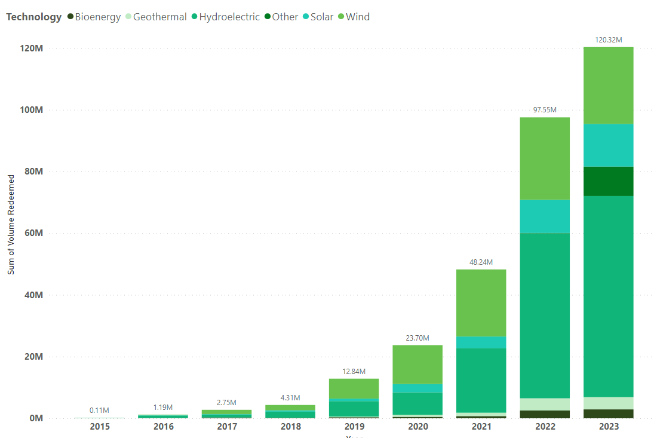Screen dimensions: 654x438
Task: Select the Bioenergy legend entry
Action: coord(94,17)
